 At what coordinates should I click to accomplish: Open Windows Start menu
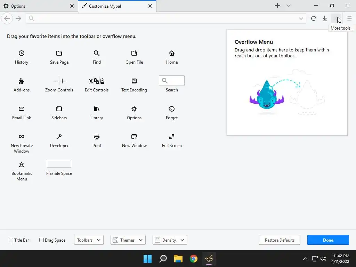147,259
